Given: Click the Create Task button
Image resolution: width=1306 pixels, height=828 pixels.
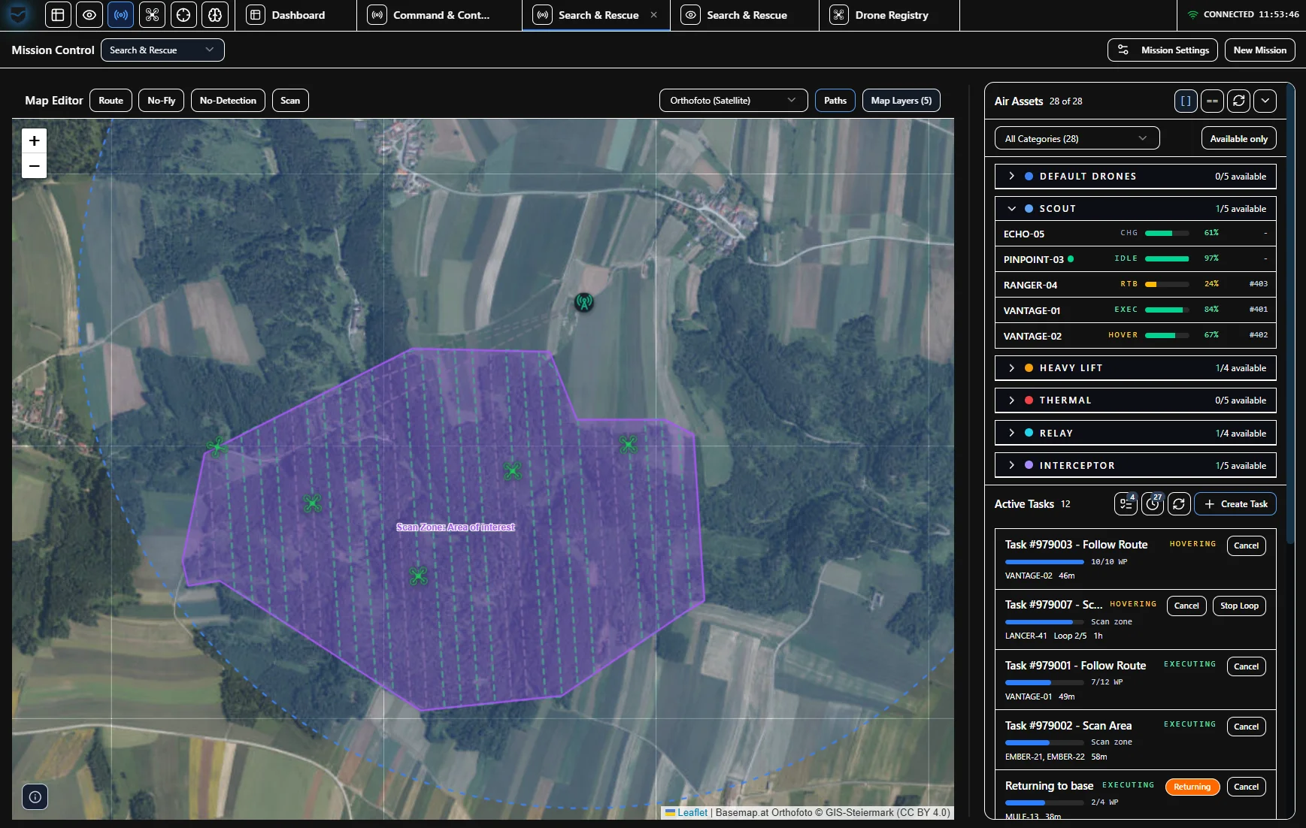Looking at the screenshot, I should point(1235,504).
